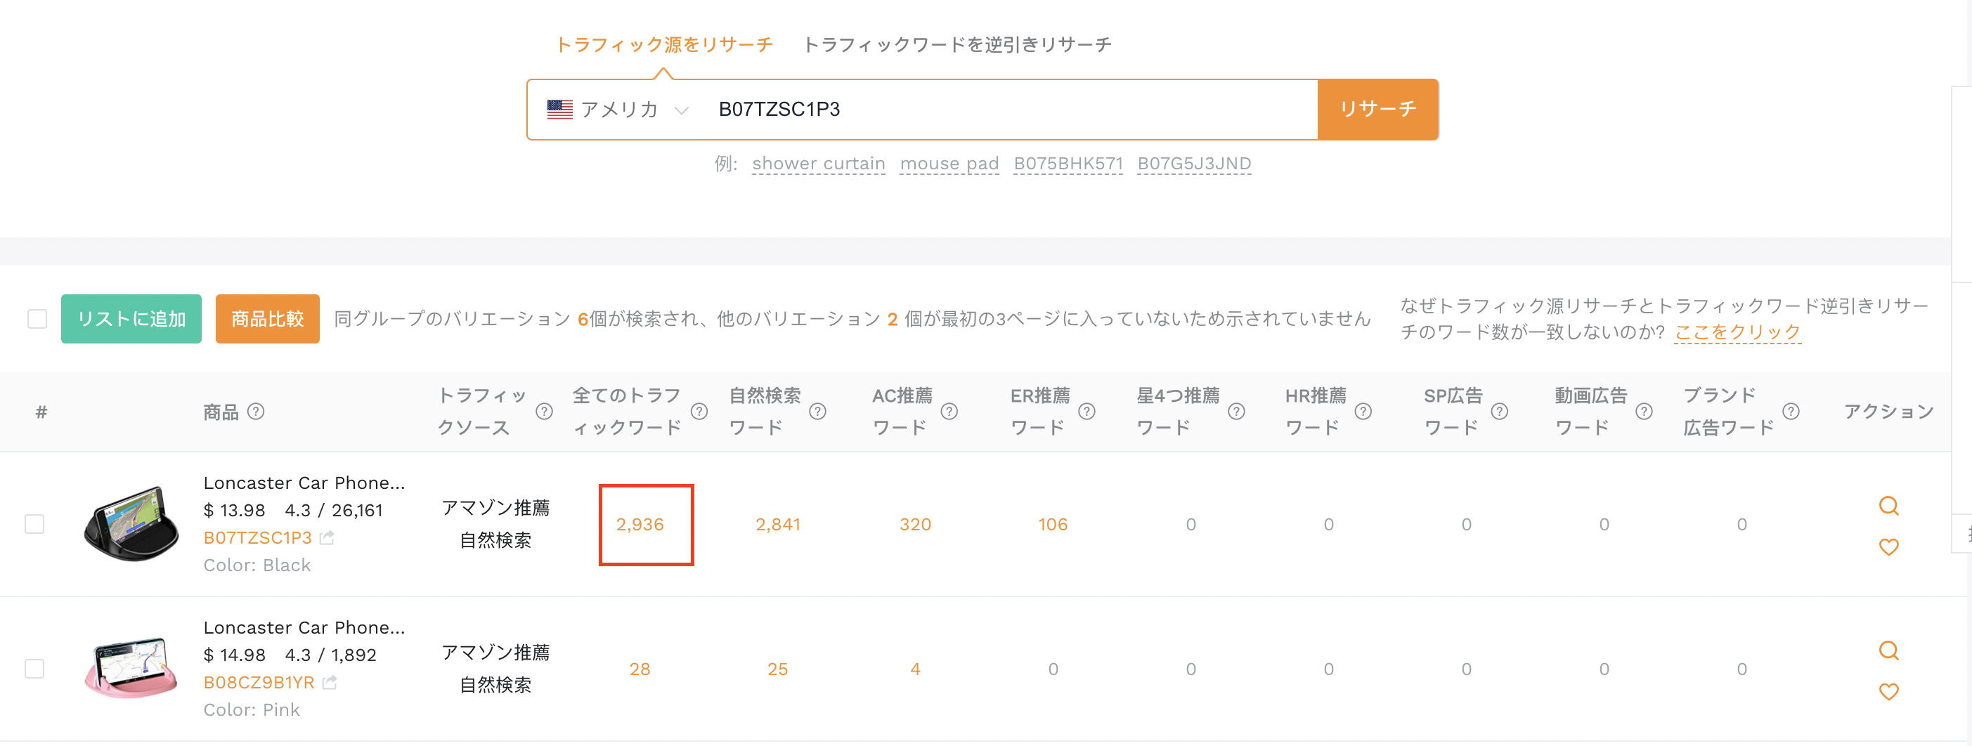
Task: Click the 320 AC recommended words value
Action: click(916, 524)
